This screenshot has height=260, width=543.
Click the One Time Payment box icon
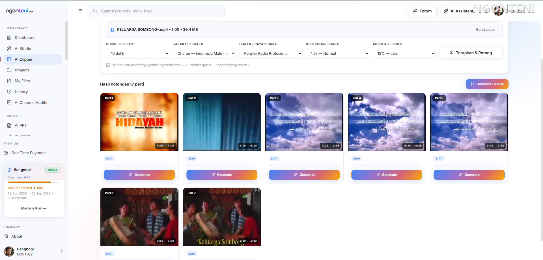click(6, 153)
